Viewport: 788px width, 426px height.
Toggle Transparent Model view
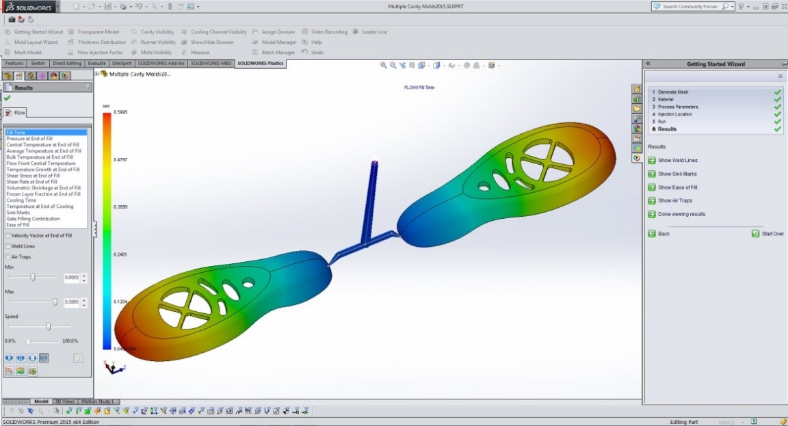tap(94, 31)
